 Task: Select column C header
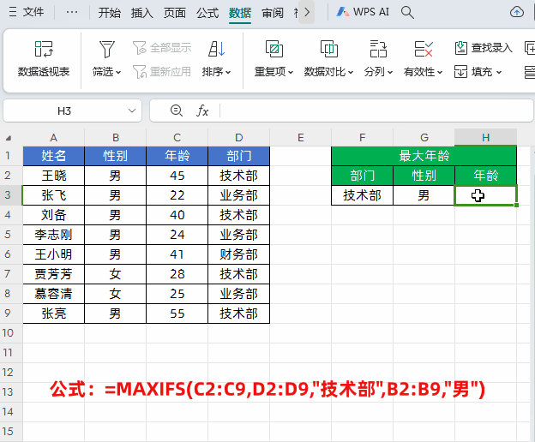tap(177, 138)
